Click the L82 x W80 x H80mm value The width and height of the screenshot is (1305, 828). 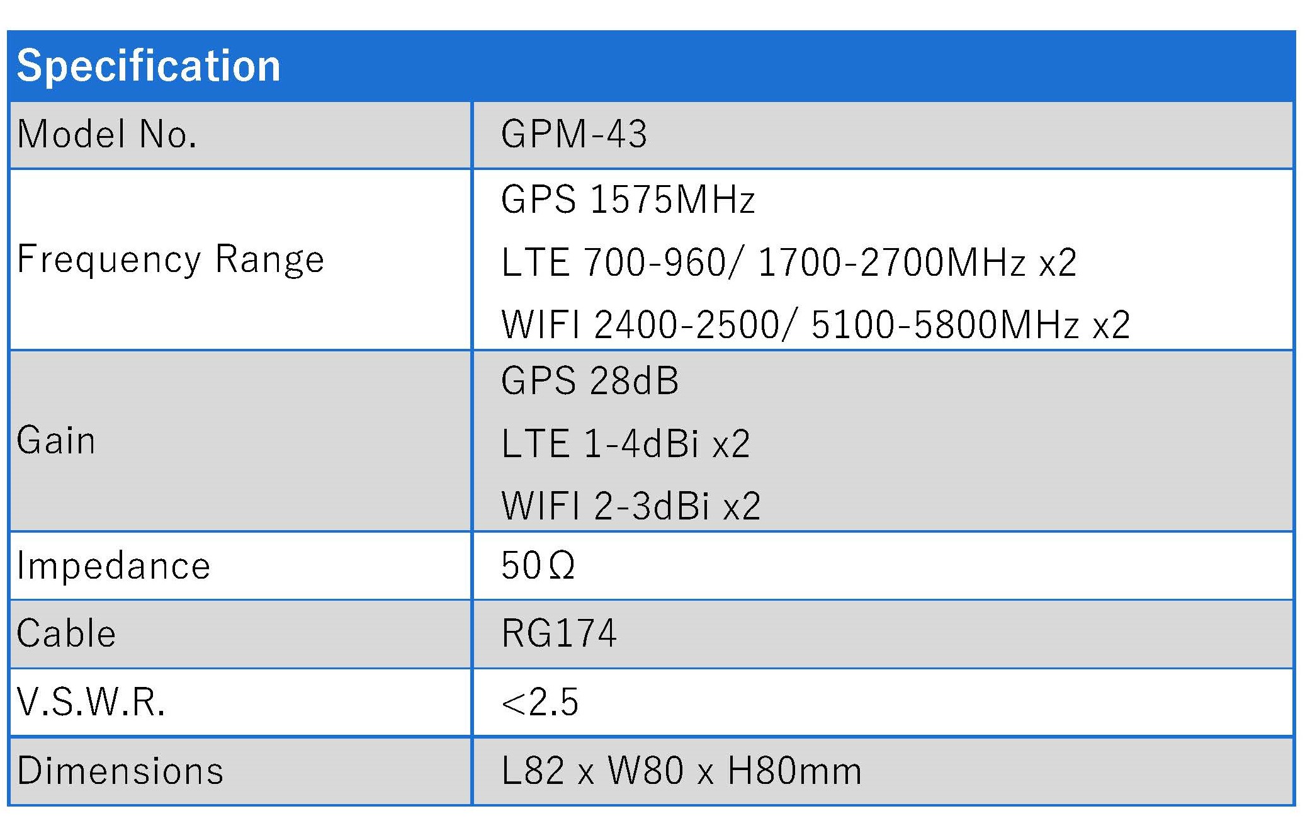click(681, 771)
